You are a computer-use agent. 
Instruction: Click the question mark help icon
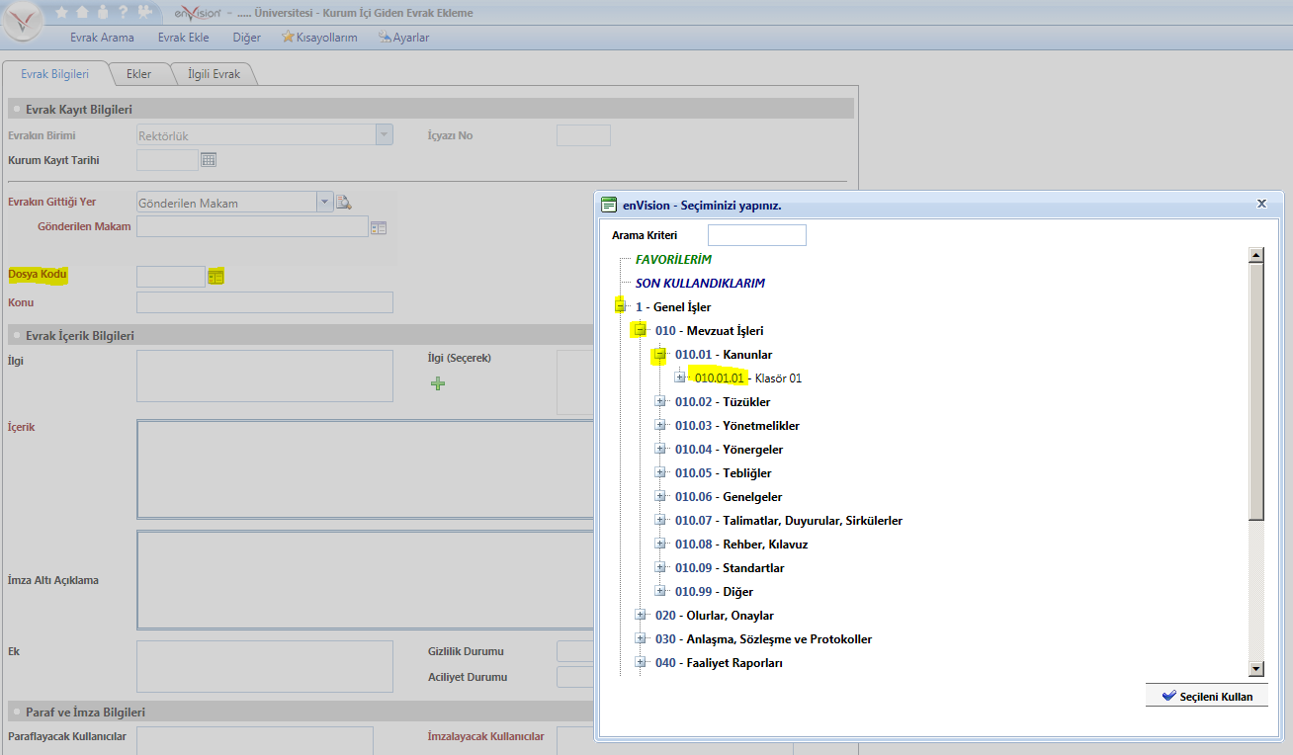coord(123,13)
